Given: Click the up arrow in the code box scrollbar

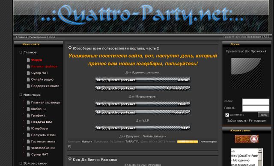Looking at the screenshot, I should tap(260, 151).
